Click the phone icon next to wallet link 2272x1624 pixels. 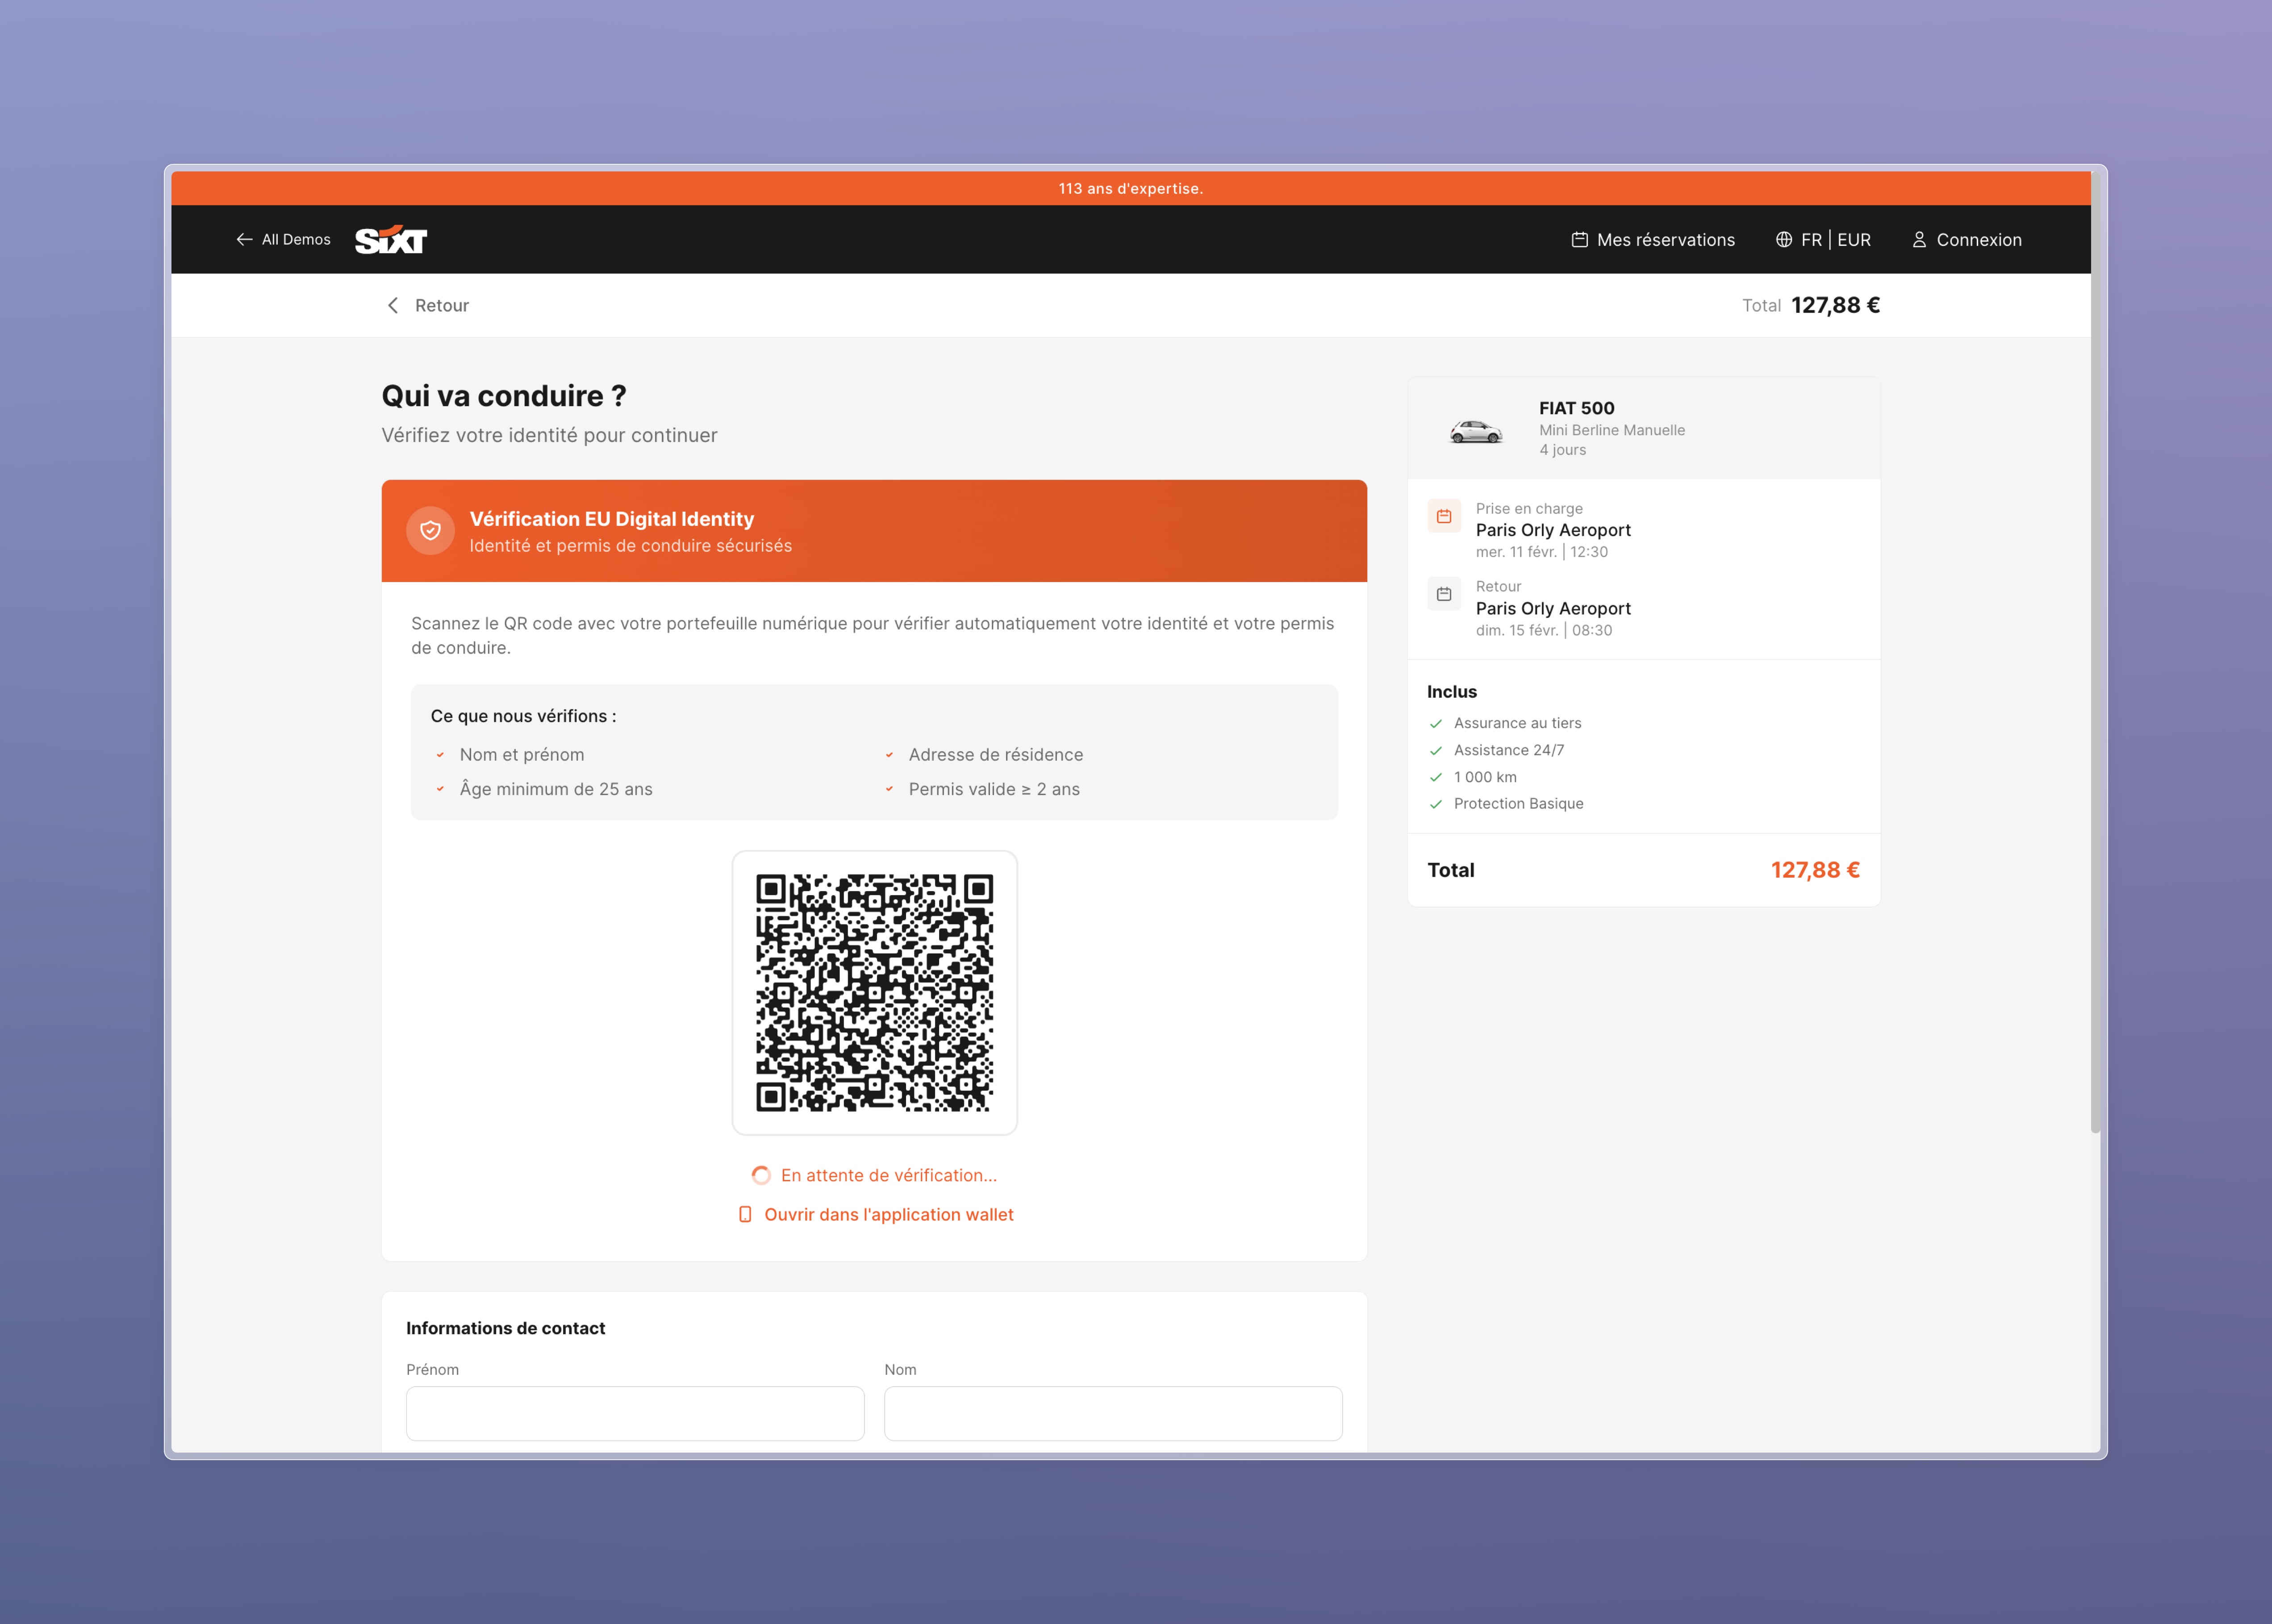coord(745,1215)
